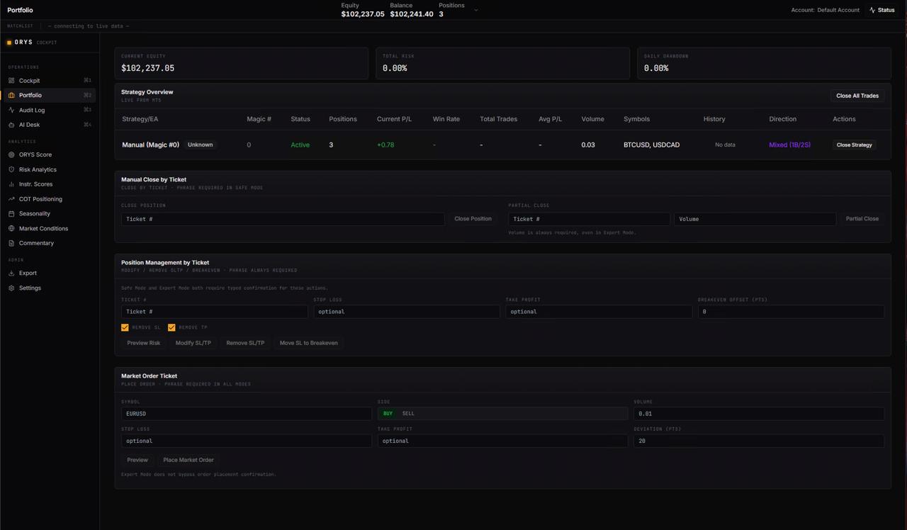
Task: Click the Seasonality calendar icon
Action: click(x=11, y=213)
